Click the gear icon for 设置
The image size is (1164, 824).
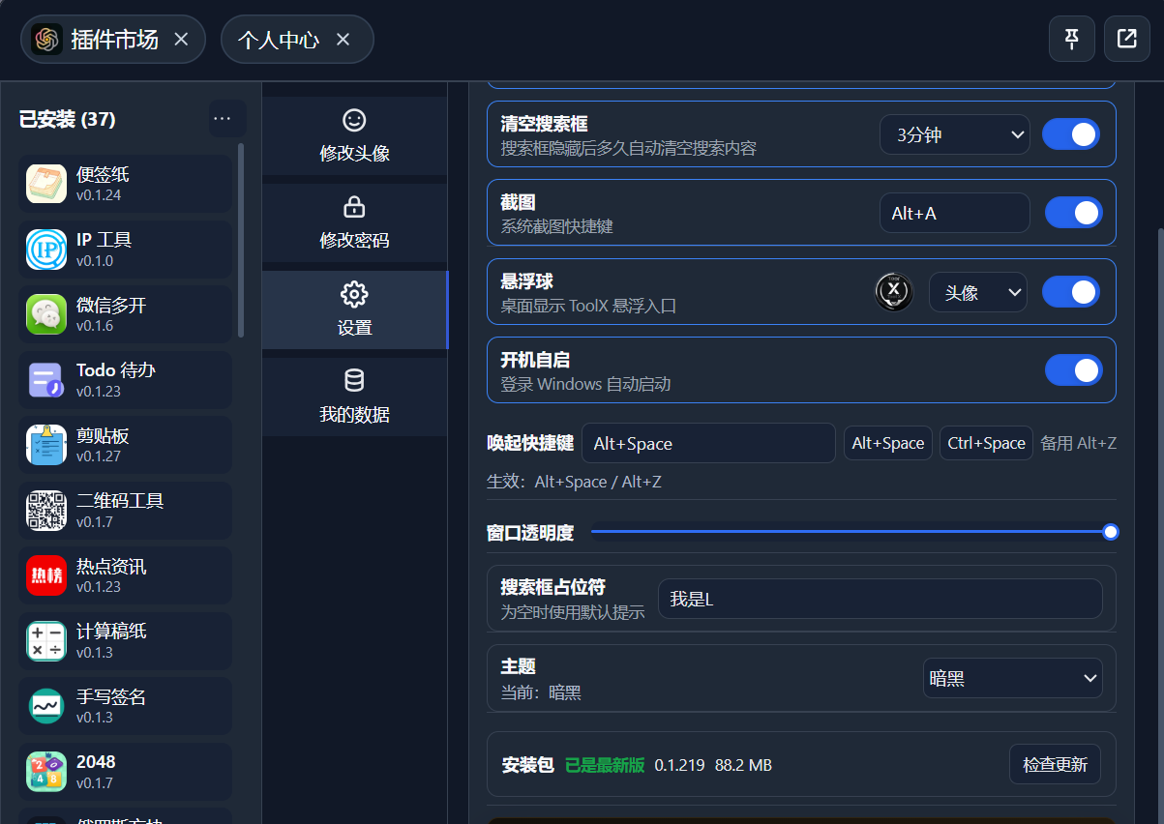point(354,295)
